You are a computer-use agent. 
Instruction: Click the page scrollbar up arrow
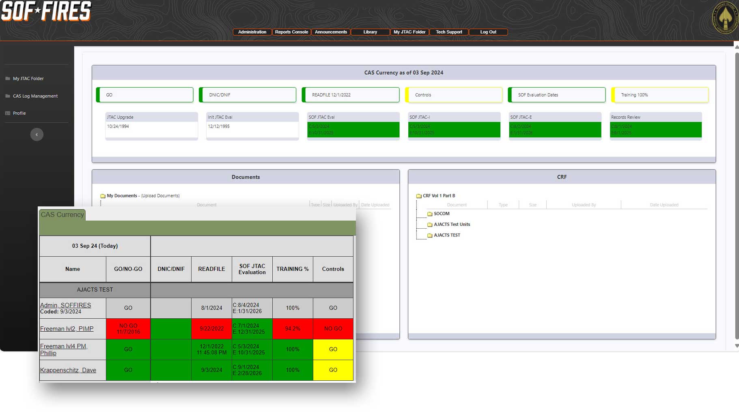click(737, 47)
